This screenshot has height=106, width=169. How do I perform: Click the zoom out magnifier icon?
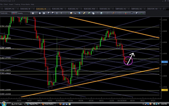coord(53,13)
